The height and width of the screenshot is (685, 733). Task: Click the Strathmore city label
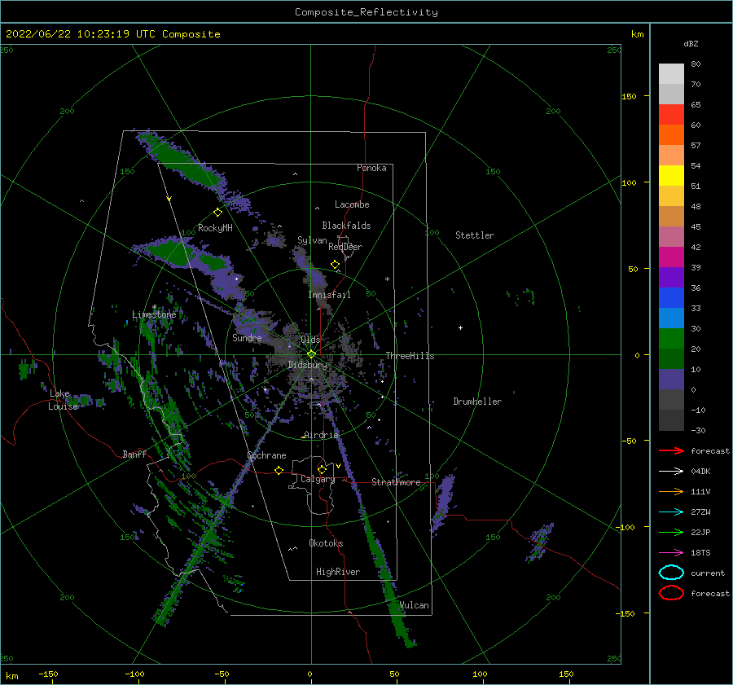click(x=396, y=482)
